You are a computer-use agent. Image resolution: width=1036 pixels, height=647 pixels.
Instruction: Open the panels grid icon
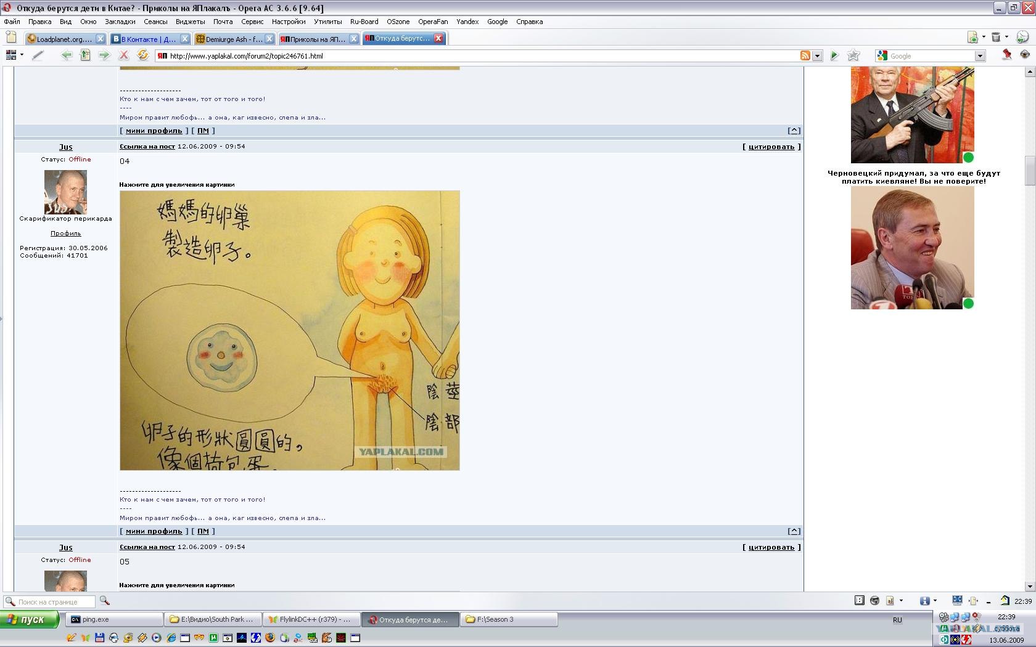pyautogui.click(x=11, y=55)
